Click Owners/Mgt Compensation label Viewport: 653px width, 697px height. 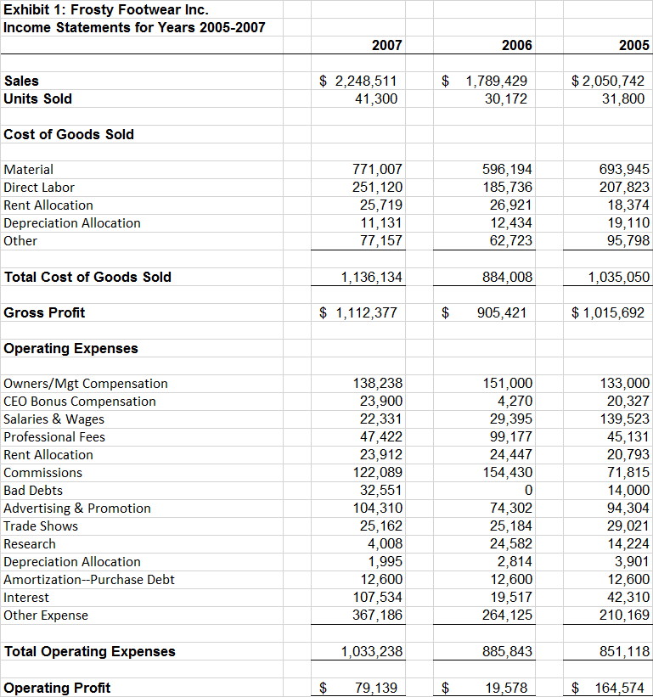coord(86,384)
